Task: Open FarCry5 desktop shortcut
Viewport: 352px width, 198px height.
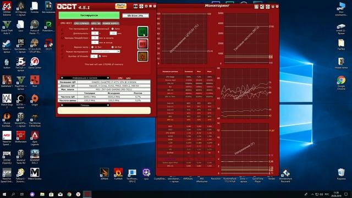Action: pos(21,64)
